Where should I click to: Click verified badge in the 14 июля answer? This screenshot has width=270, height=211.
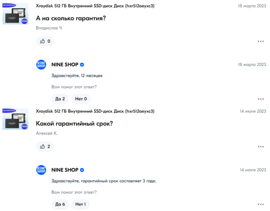(82, 170)
